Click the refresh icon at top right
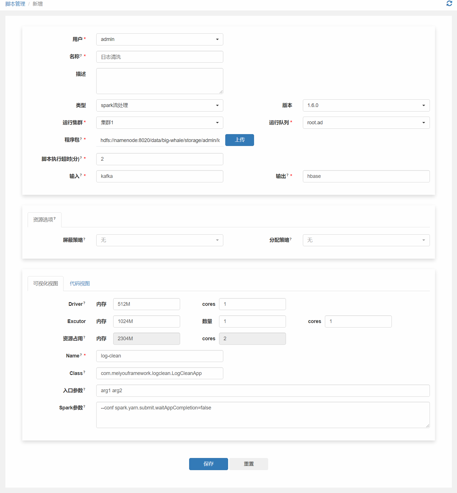This screenshot has width=457, height=493. click(449, 4)
